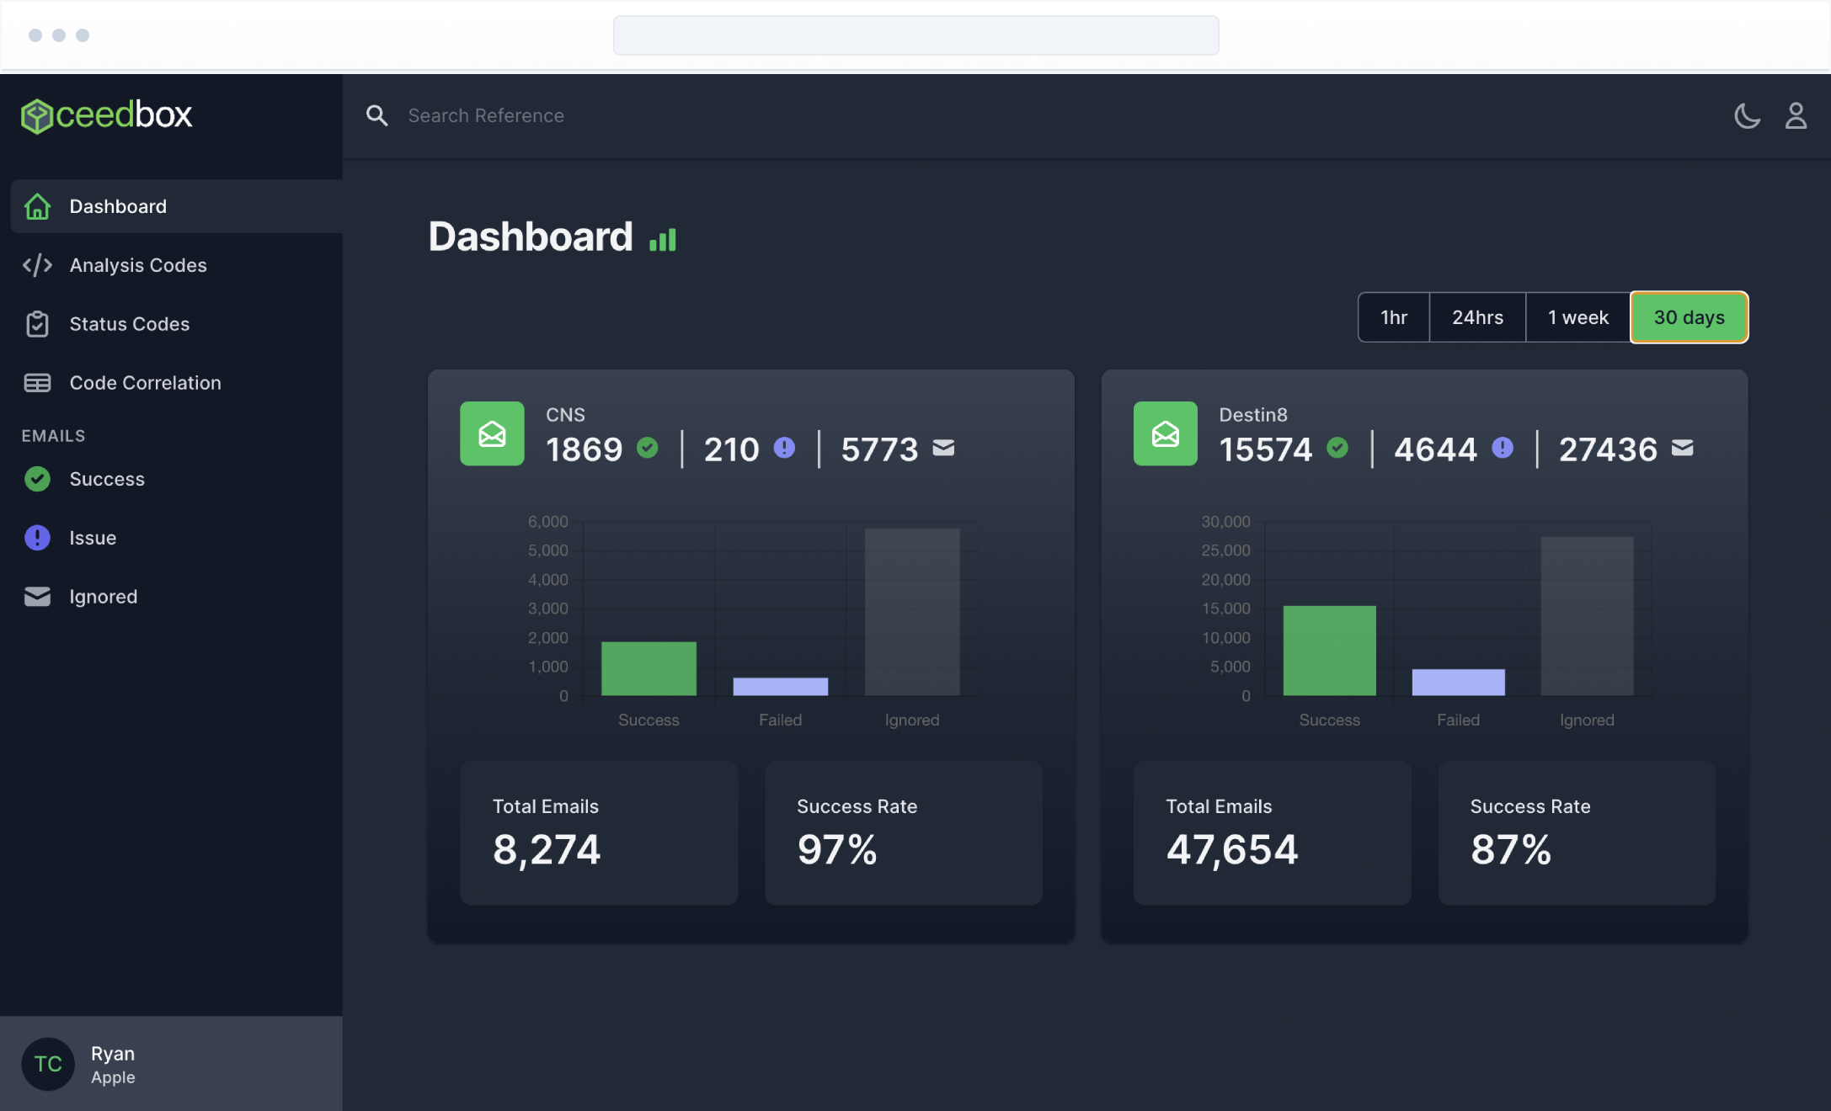1831x1111 pixels.
Task: Click the Destin8 open-envelope icon
Action: (x=1165, y=433)
